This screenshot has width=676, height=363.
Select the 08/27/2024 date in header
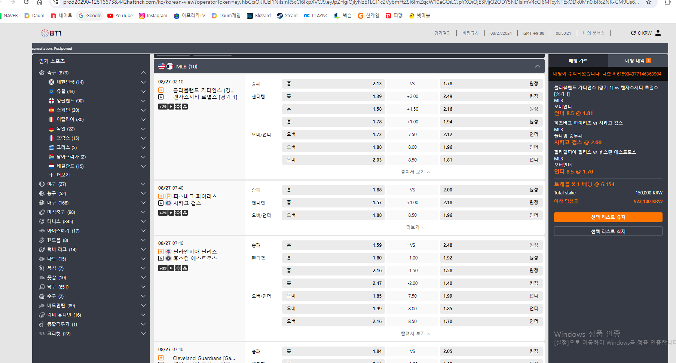click(x=501, y=33)
